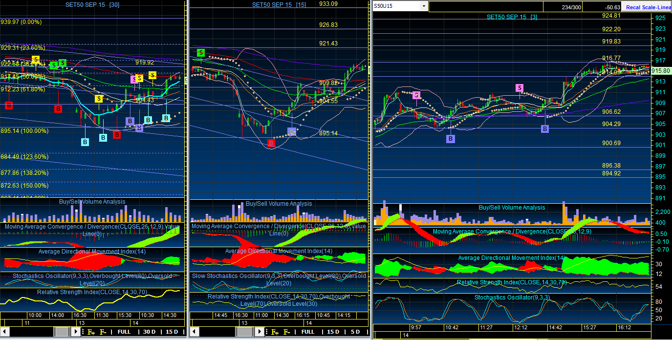Select the rightmost yellow S marker in the 30-minute chart

(x=152, y=75)
